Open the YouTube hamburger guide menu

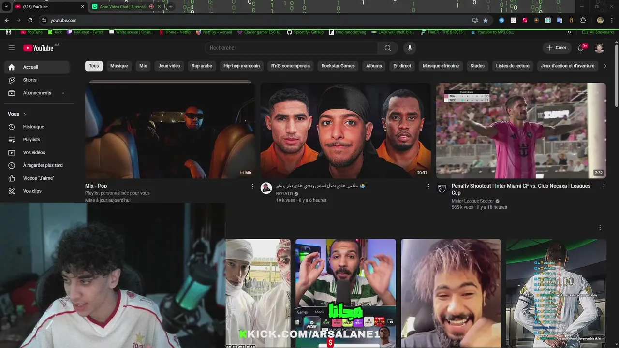(12, 48)
